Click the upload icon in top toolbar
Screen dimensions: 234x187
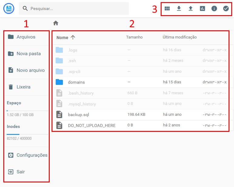[x=190, y=8]
